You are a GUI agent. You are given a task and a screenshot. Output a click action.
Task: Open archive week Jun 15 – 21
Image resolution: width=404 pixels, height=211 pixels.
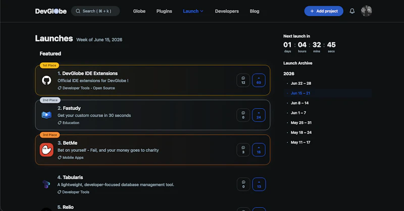click(x=300, y=93)
